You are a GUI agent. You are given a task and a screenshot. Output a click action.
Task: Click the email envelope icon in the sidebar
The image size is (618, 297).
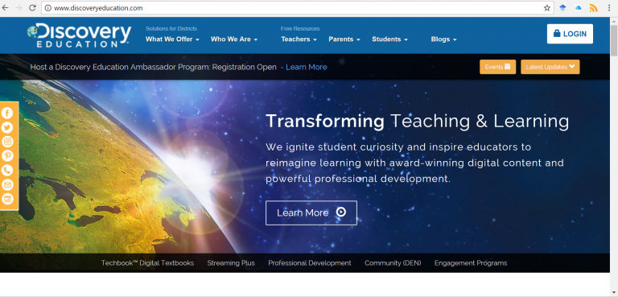coord(7,184)
